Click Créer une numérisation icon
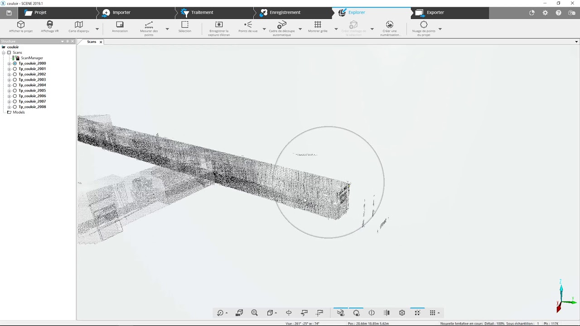 (x=390, y=24)
